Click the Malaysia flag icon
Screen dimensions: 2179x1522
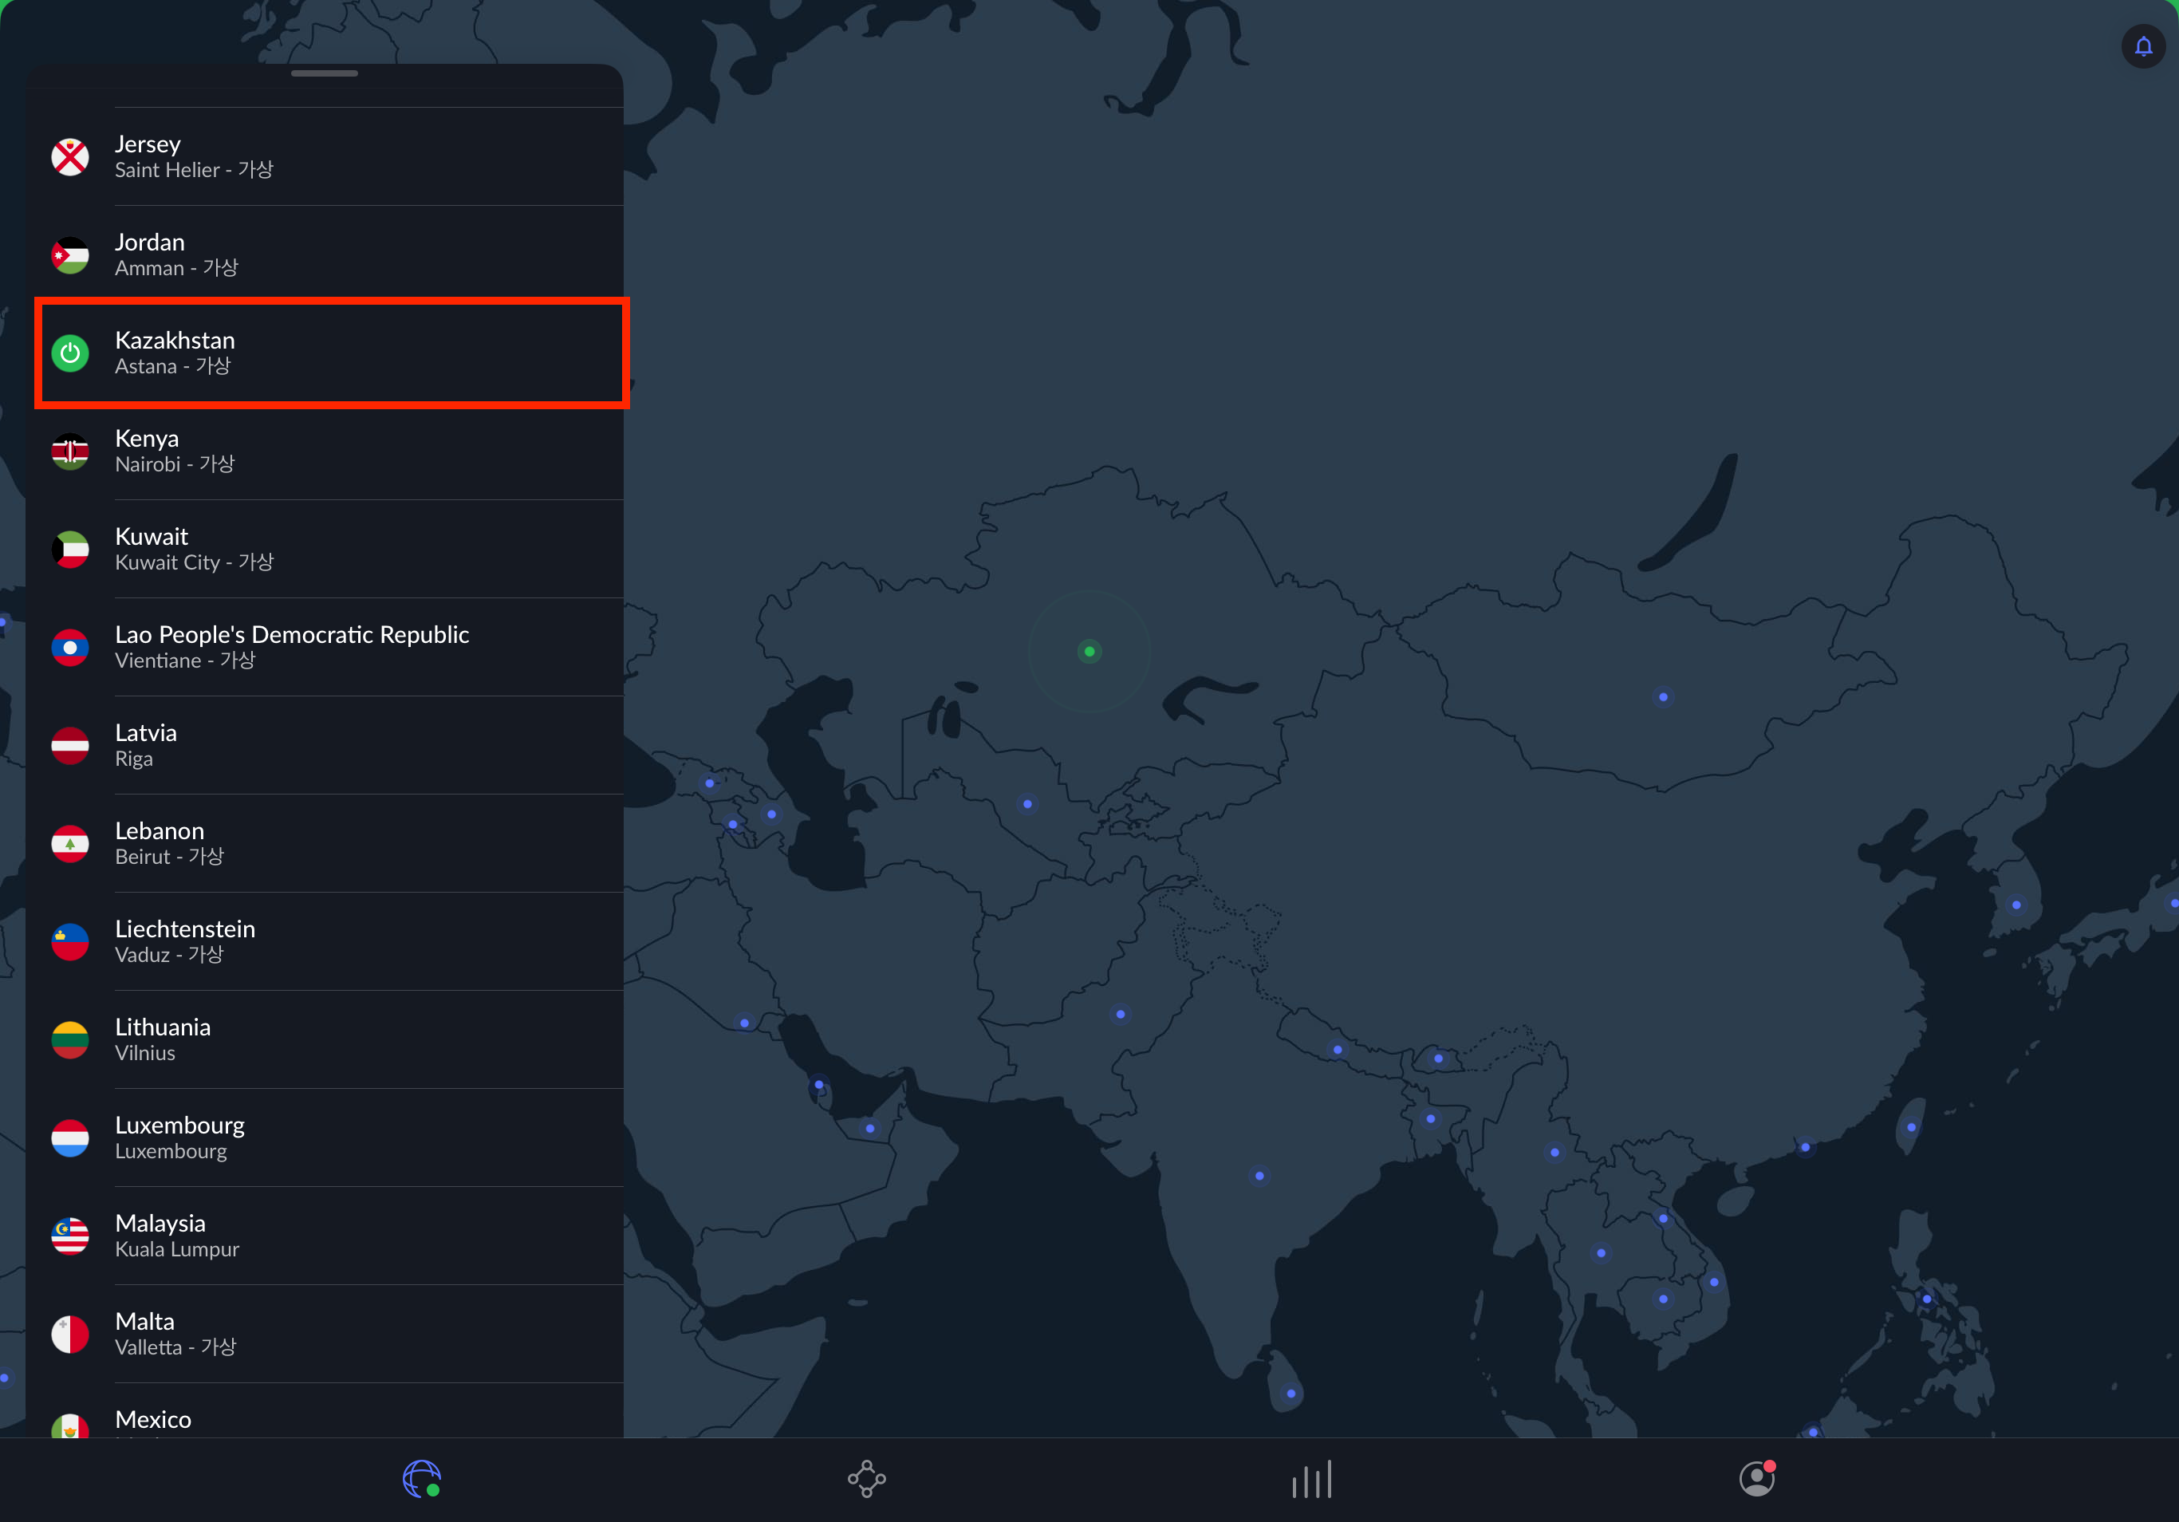pyautogui.click(x=70, y=1236)
